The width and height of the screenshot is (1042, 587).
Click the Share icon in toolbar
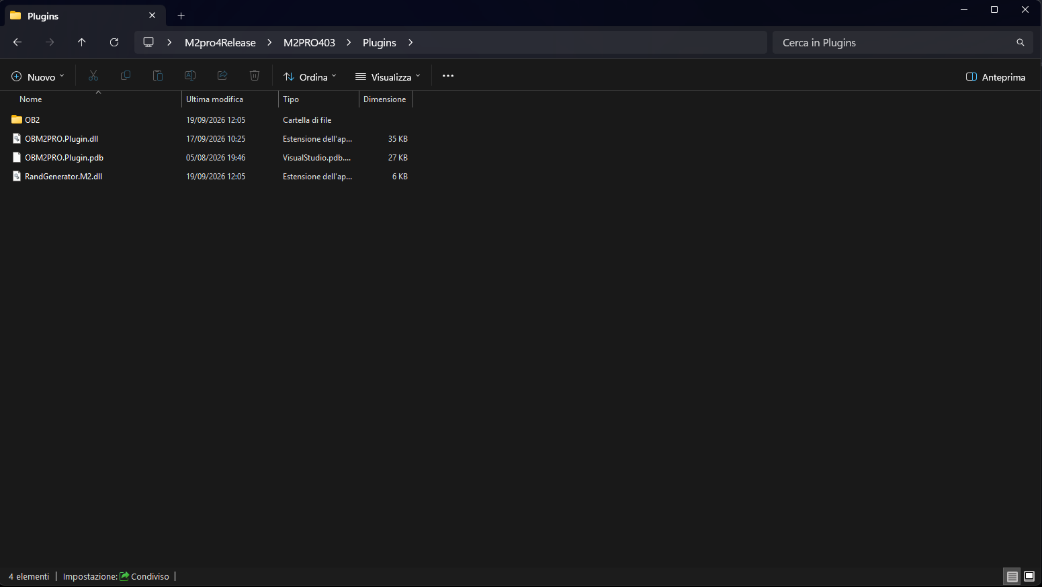[x=222, y=76]
